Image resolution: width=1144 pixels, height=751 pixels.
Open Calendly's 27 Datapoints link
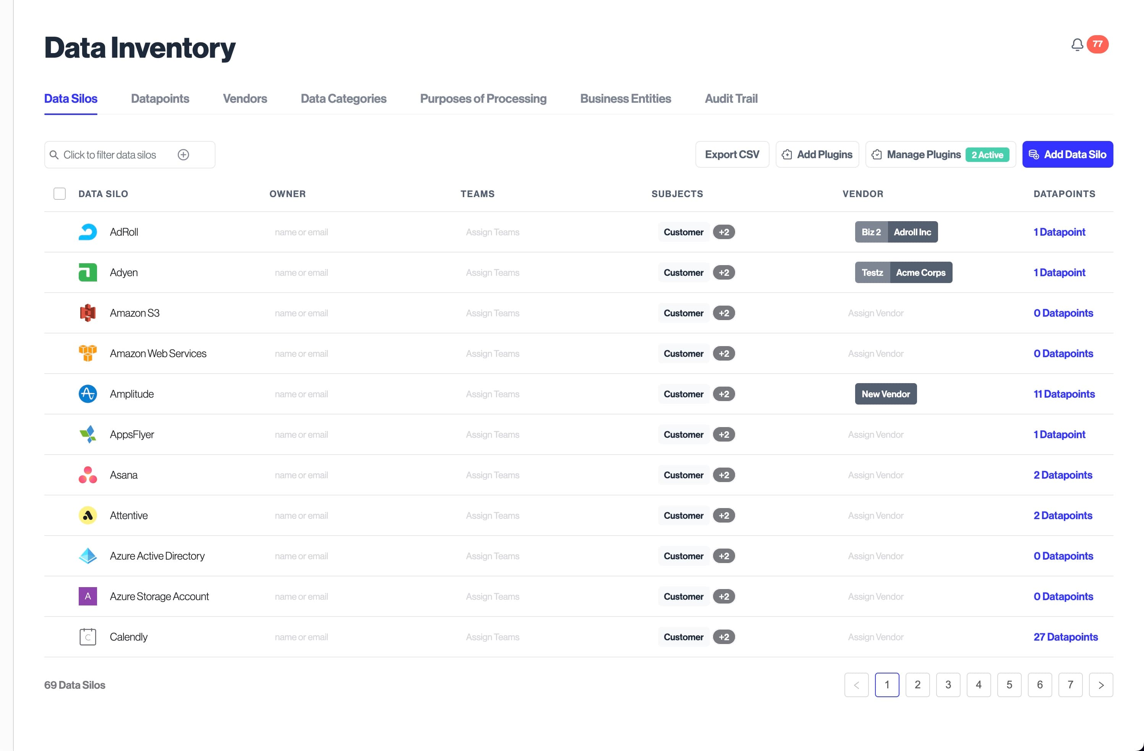click(1066, 637)
